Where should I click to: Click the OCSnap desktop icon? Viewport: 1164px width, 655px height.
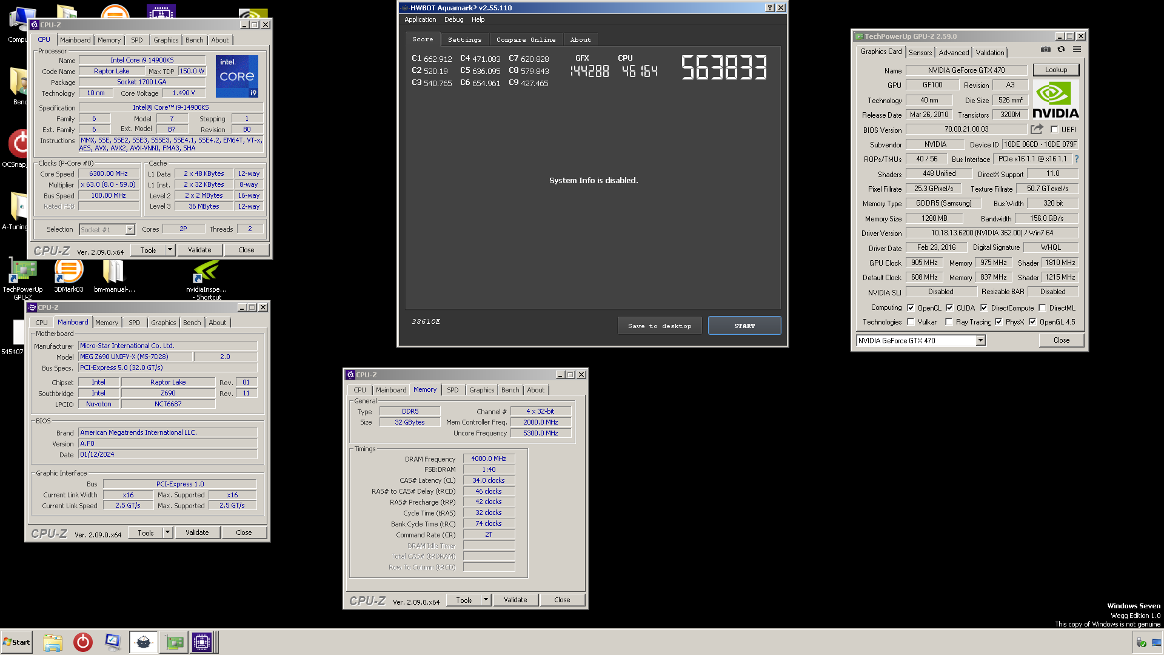tap(17, 148)
